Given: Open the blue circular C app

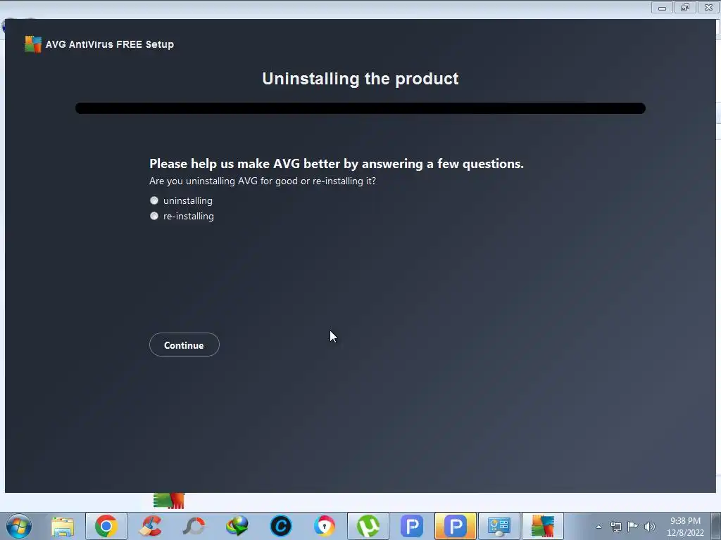Looking at the screenshot, I should (281, 526).
